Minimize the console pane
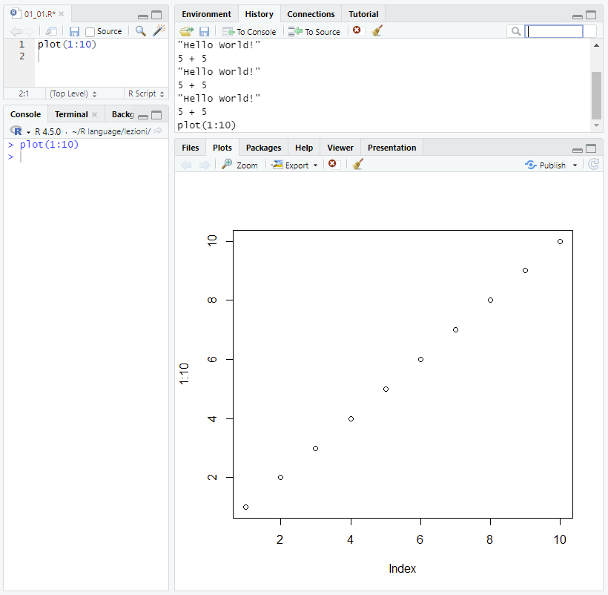Image resolution: width=608 pixels, height=595 pixels. pos(143,116)
